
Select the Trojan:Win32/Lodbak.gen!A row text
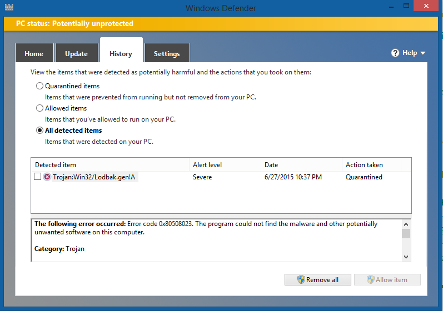94,177
